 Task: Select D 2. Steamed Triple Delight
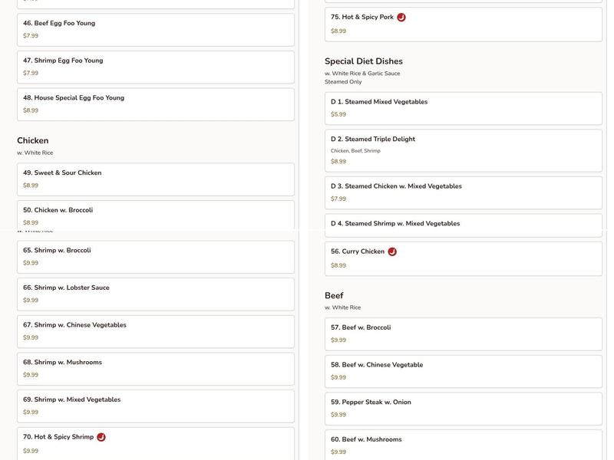pyautogui.click(x=463, y=150)
